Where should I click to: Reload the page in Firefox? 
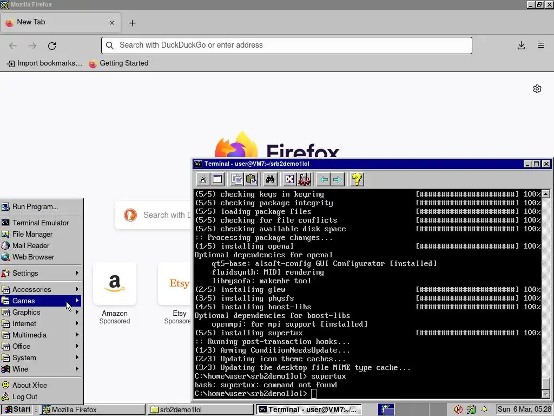click(x=52, y=45)
